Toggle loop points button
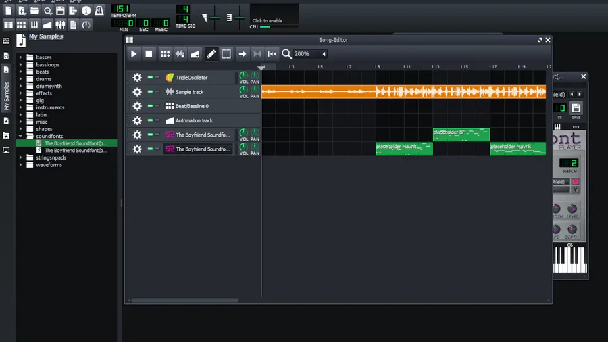 click(x=257, y=54)
